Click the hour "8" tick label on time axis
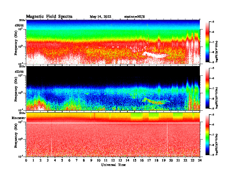The image size is (238, 184). click(x=84, y=160)
